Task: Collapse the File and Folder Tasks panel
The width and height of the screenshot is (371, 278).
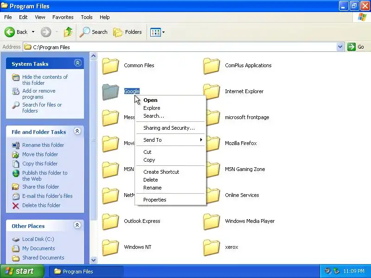Action: 77,131
